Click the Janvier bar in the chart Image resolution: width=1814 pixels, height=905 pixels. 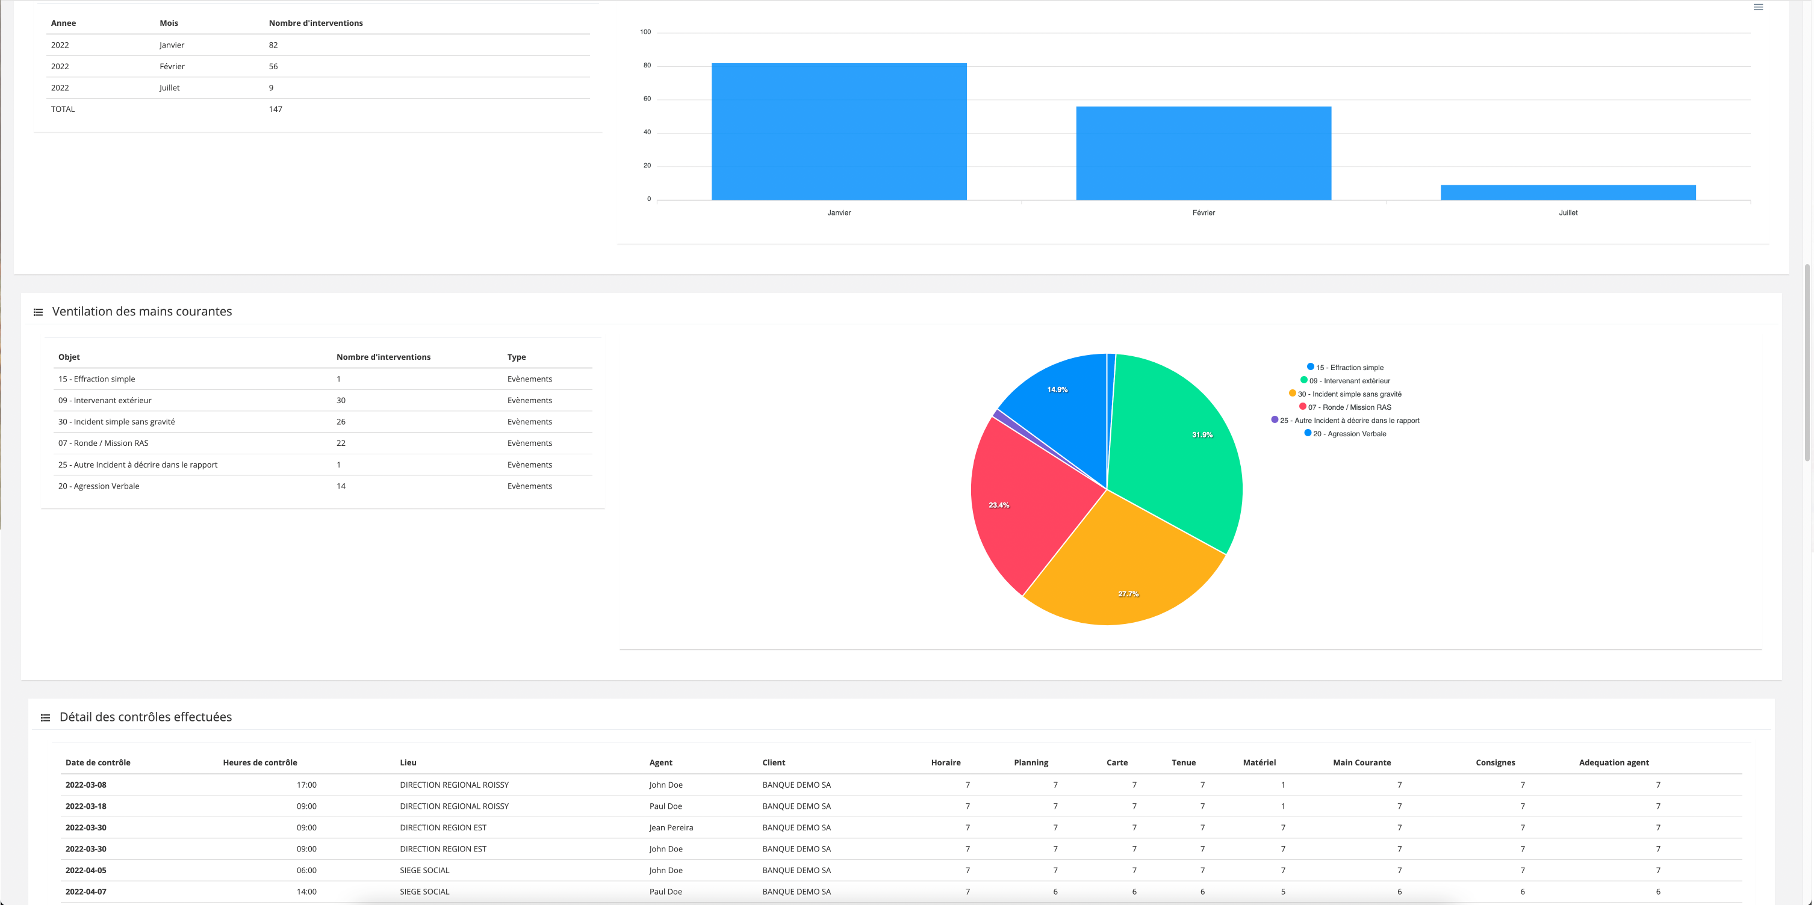pyautogui.click(x=839, y=132)
